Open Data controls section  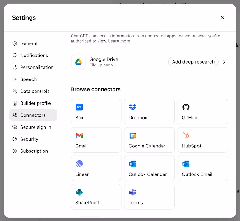(x=33, y=91)
